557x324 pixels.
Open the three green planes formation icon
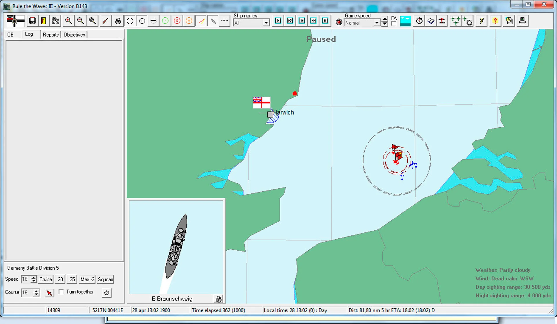[x=455, y=21]
